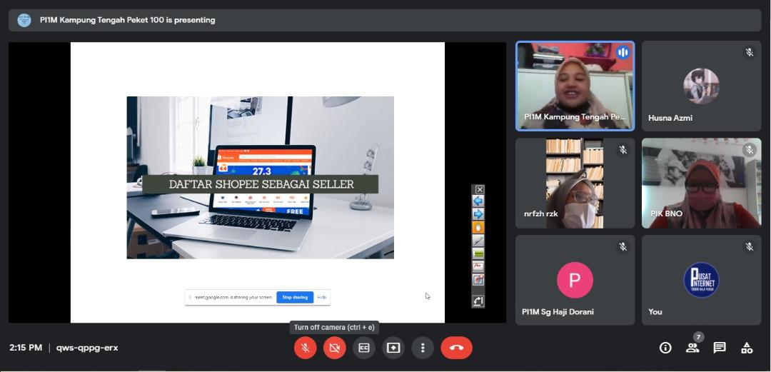The height and width of the screenshot is (372, 771).
Task: Click the 2:15 PM time display
Action: point(26,348)
